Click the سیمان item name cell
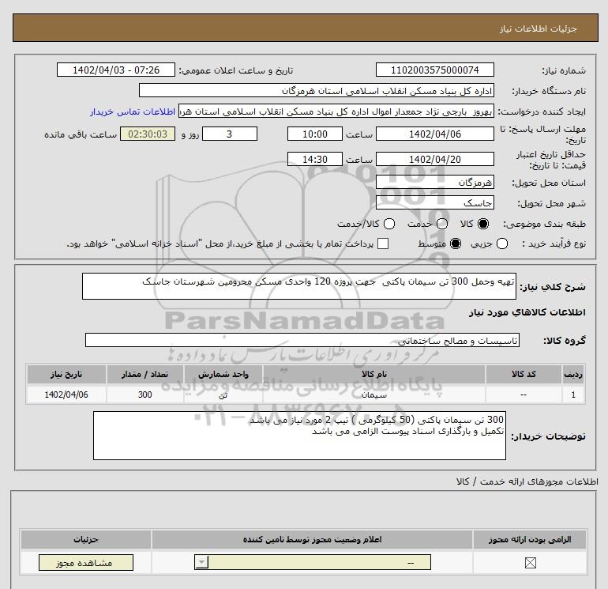This screenshot has width=608, height=589. [373, 395]
